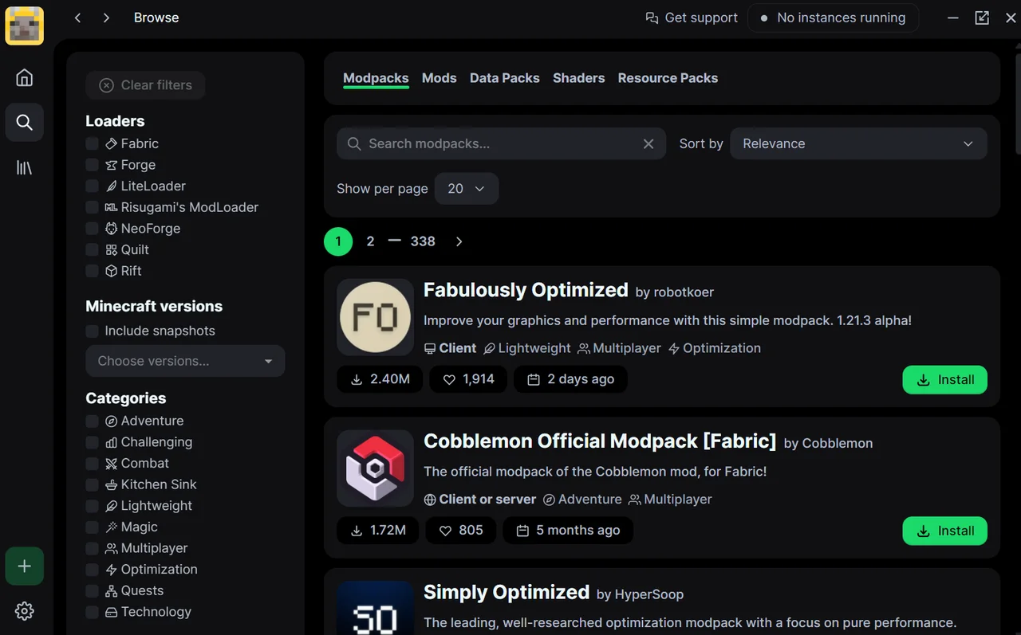The image size is (1021, 635).
Task: View the Shaders tab
Action: coord(579,78)
